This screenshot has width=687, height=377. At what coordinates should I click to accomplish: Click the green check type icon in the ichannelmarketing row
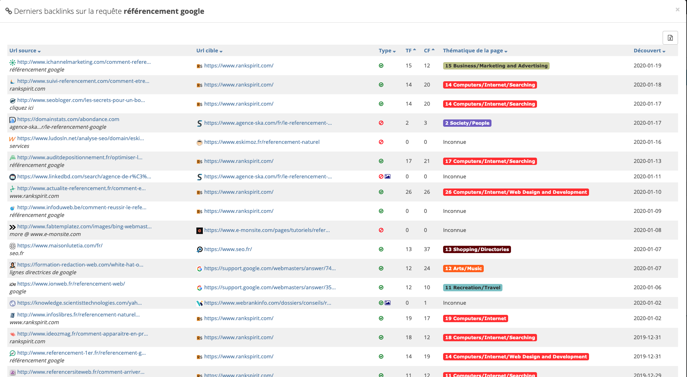coord(381,66)
